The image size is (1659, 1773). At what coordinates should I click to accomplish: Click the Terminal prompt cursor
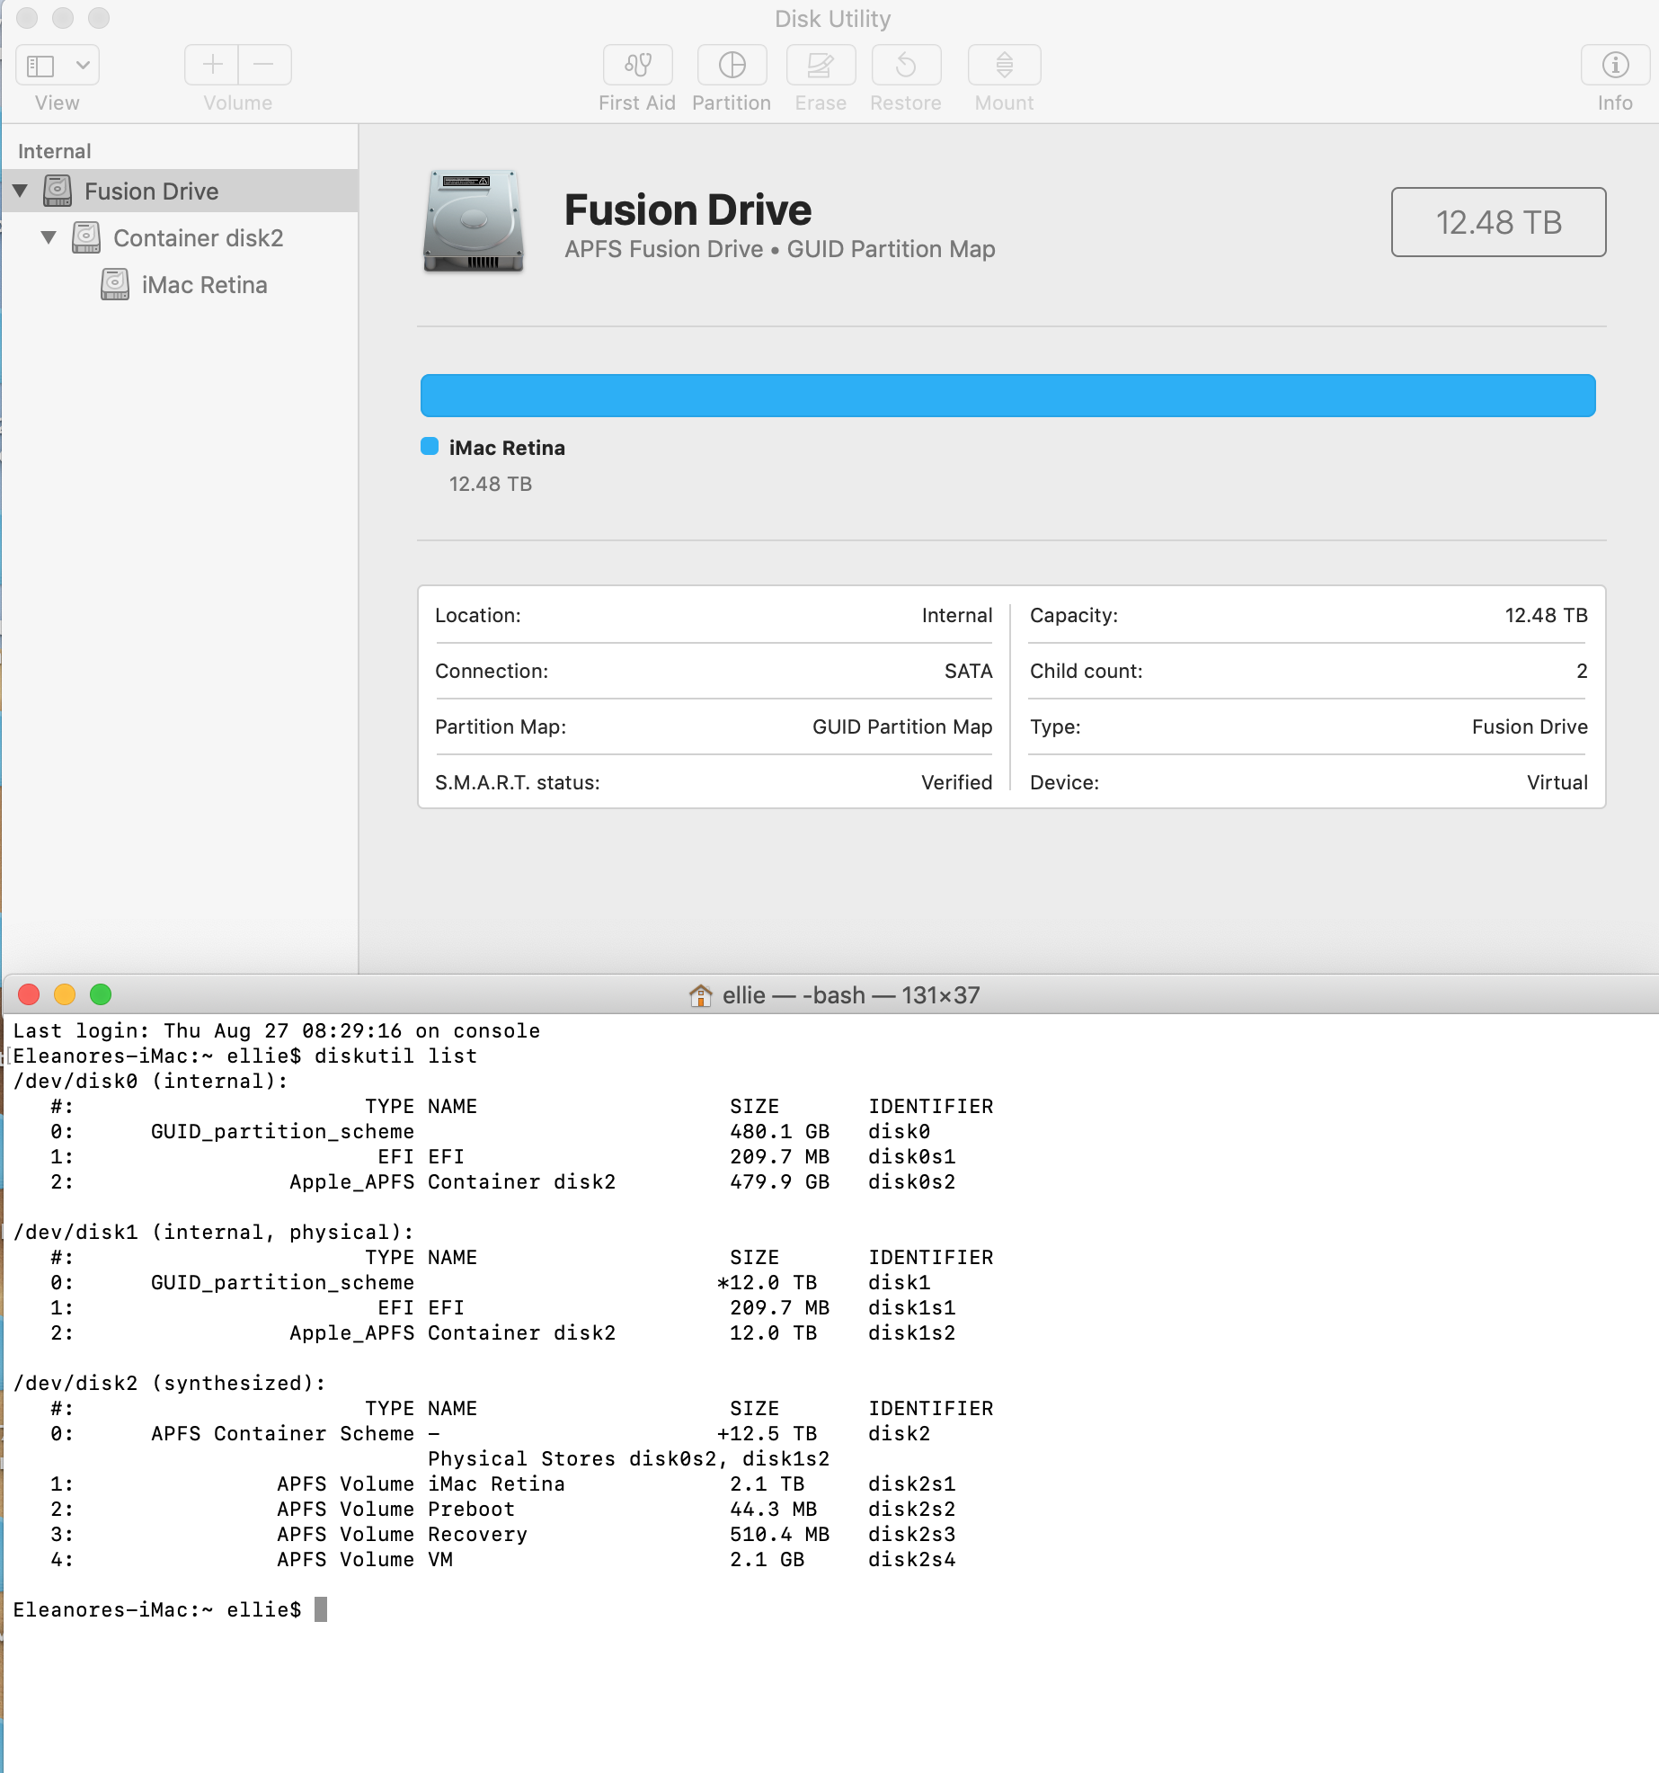point(321,1609)
